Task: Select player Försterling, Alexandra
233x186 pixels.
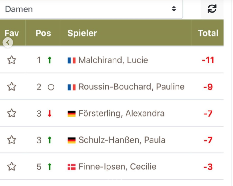Action: [121, 114]
